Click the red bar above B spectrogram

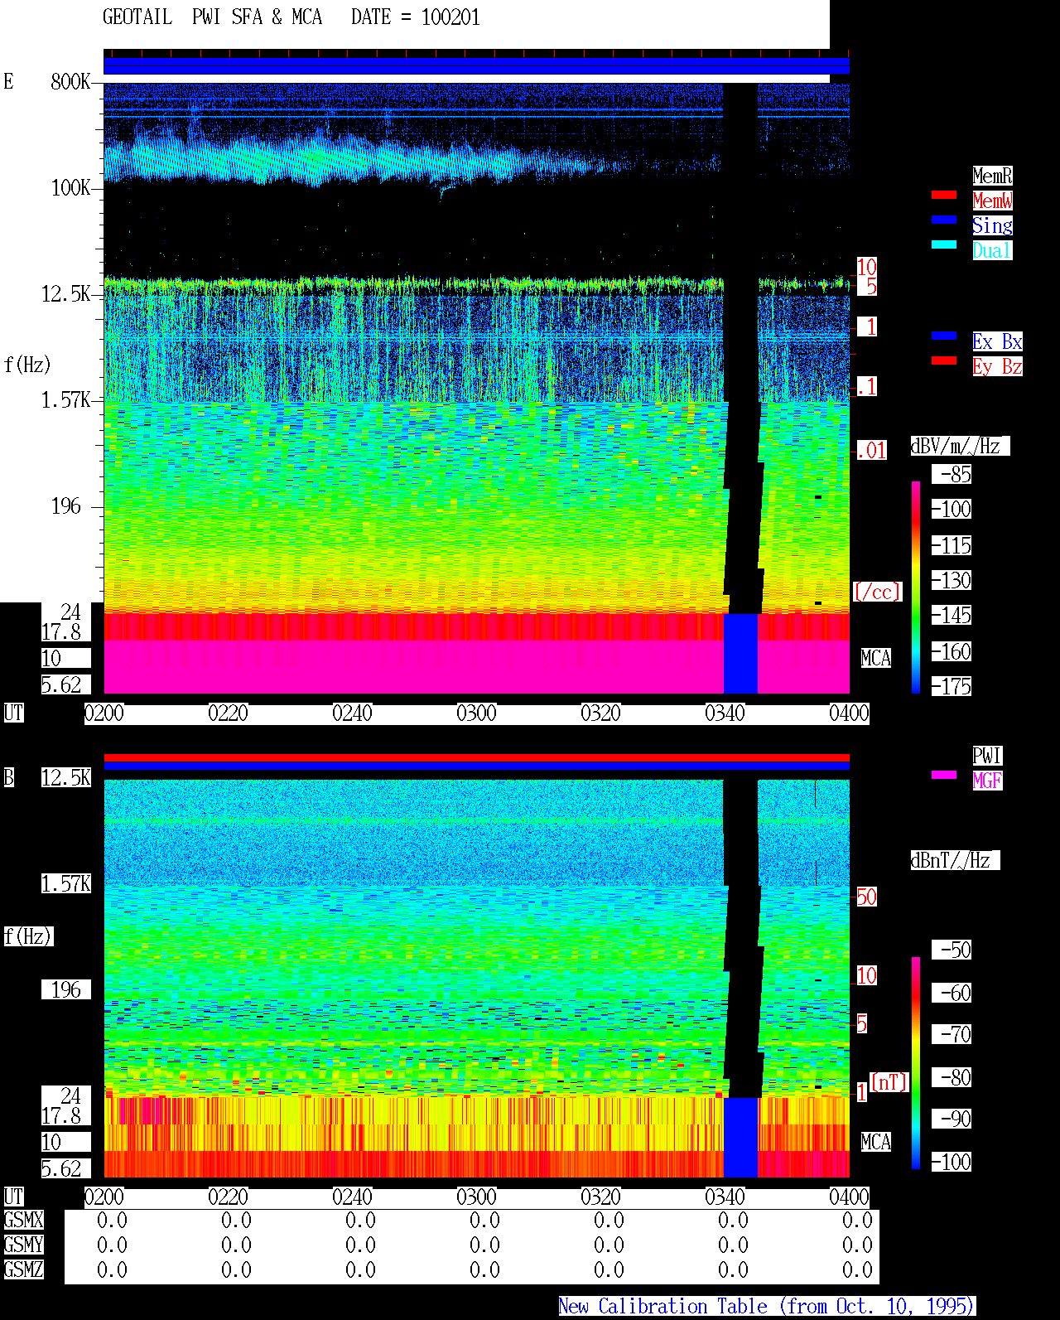(x=476, y=757)
